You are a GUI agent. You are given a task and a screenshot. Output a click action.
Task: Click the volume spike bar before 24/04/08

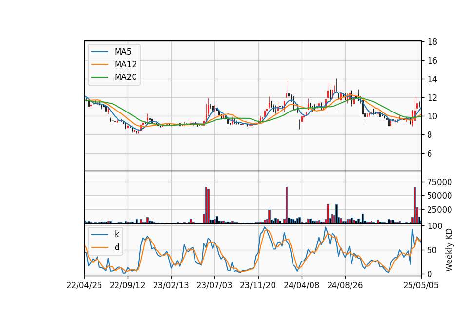(287, 205)
